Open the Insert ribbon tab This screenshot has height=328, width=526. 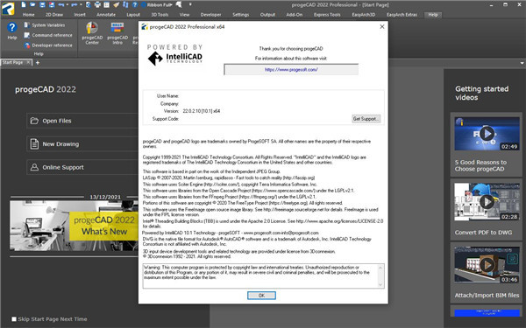[x=80, y=15]
